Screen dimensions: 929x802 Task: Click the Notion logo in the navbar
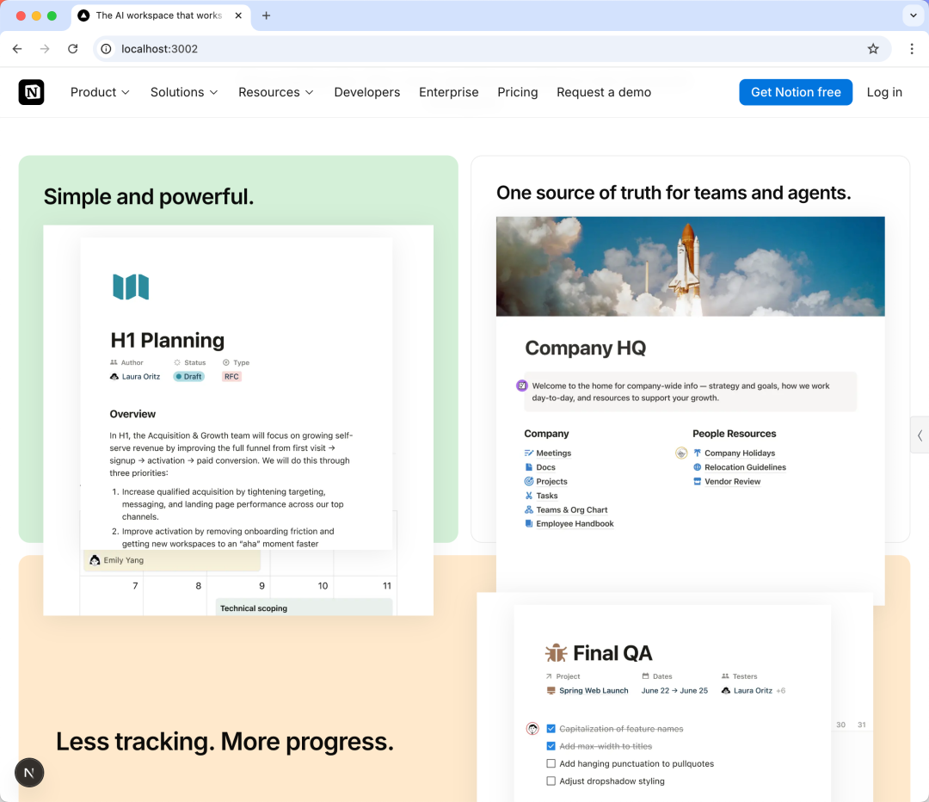click(x=32, y=92)
